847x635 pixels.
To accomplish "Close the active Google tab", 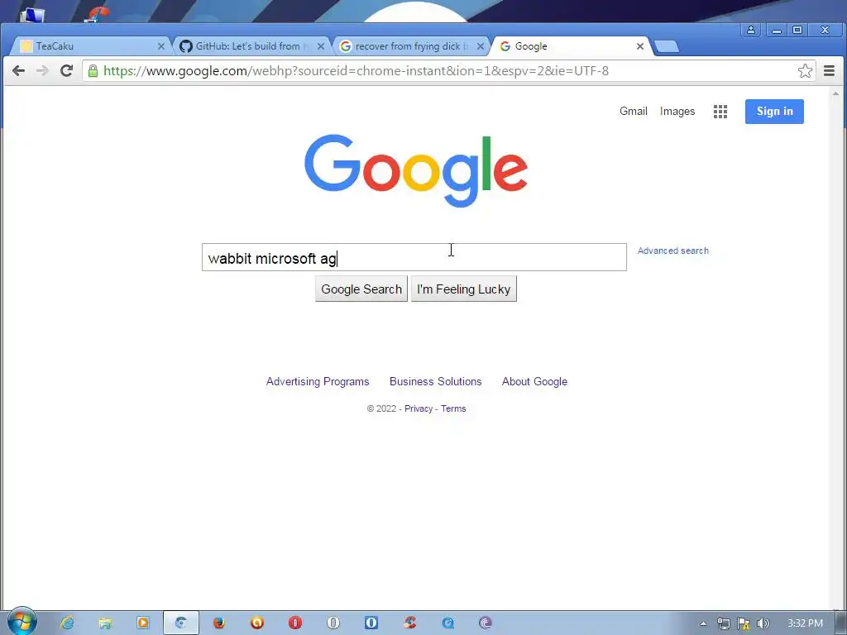I will 640,46.
